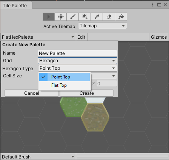169x160 pixels.
Task: Click the Cell Size label
Action: coord(12,76)
